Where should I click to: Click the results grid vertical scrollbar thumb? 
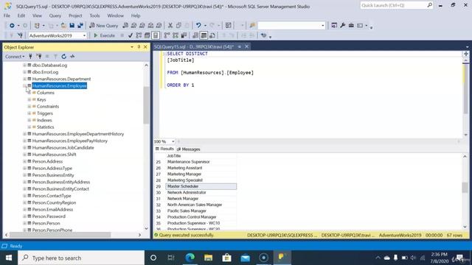pos(465,188)
